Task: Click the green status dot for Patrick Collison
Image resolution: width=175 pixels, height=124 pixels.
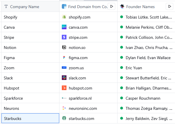Action: (x=122, y=37)
